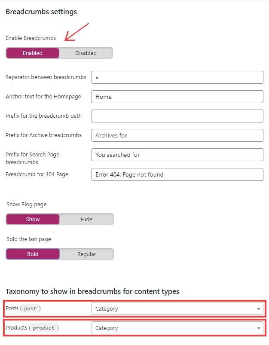Select Bold for the last page
269x345 pixels.
point(33,254)
